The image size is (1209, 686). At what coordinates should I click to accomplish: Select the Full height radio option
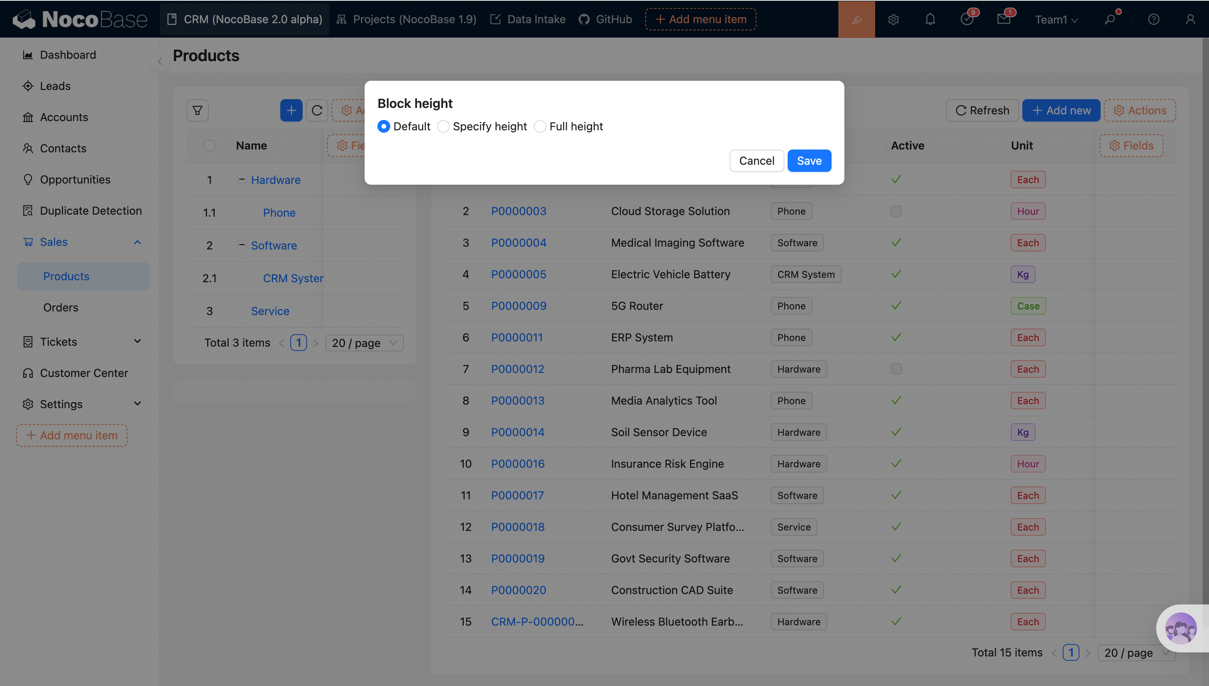[540, 126]
